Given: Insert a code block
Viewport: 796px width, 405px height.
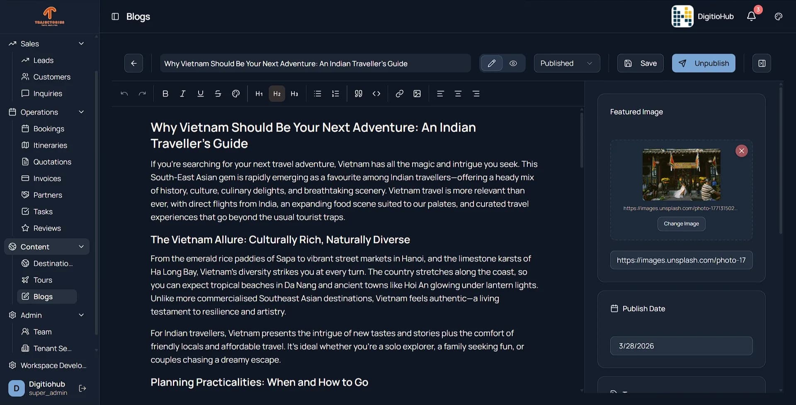Looking at the screenshot, I should click(x=376, y=94).
